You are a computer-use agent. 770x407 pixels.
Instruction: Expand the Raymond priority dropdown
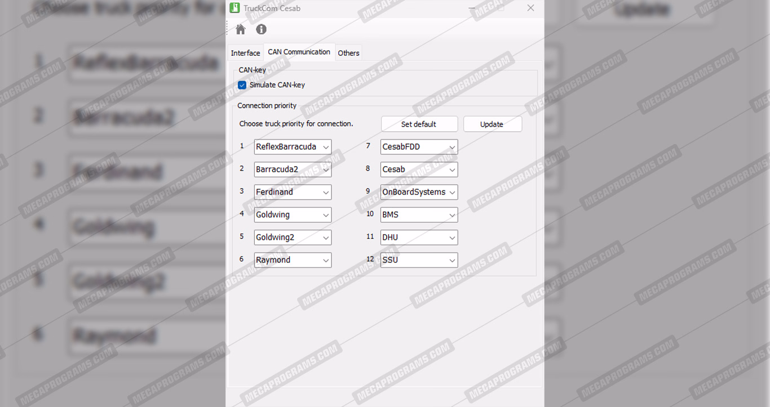point(293,260)
